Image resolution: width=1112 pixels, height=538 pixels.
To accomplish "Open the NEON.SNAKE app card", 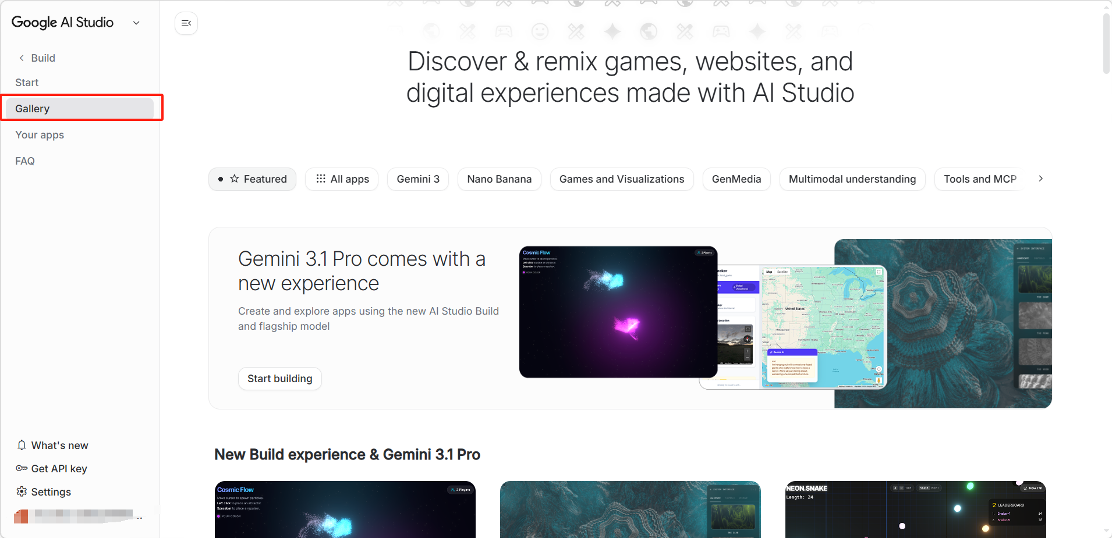I will [x=916, y=510].
